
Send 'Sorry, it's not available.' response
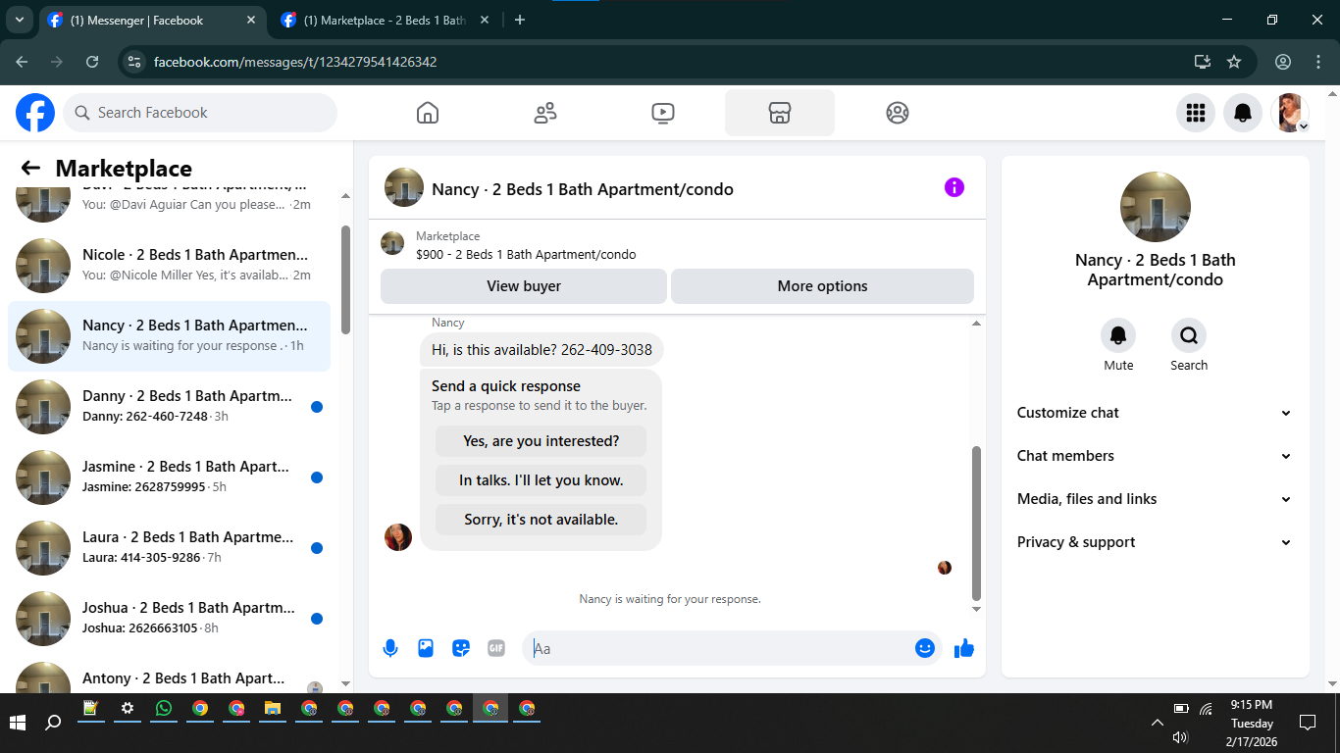541,520
